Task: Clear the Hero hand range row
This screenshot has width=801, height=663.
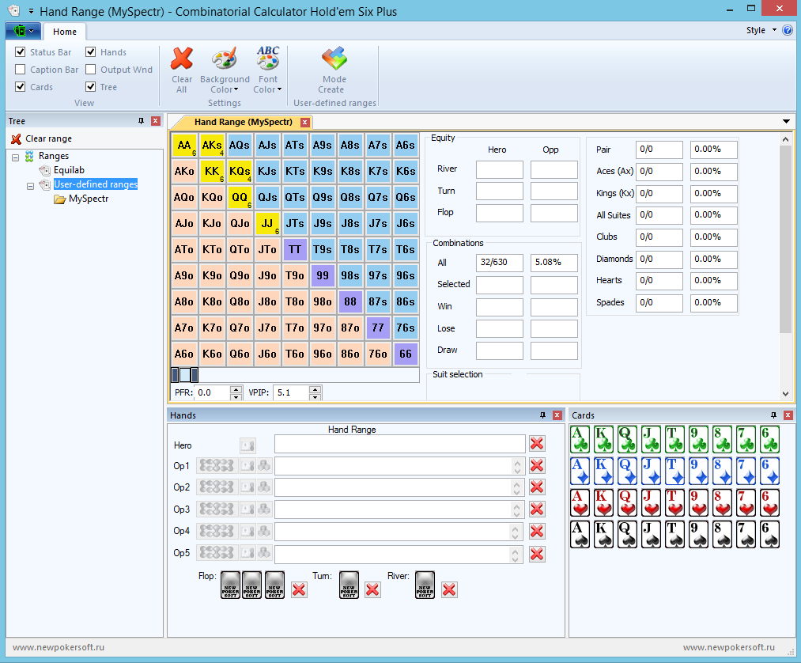Action: click(x=537, y=444)
